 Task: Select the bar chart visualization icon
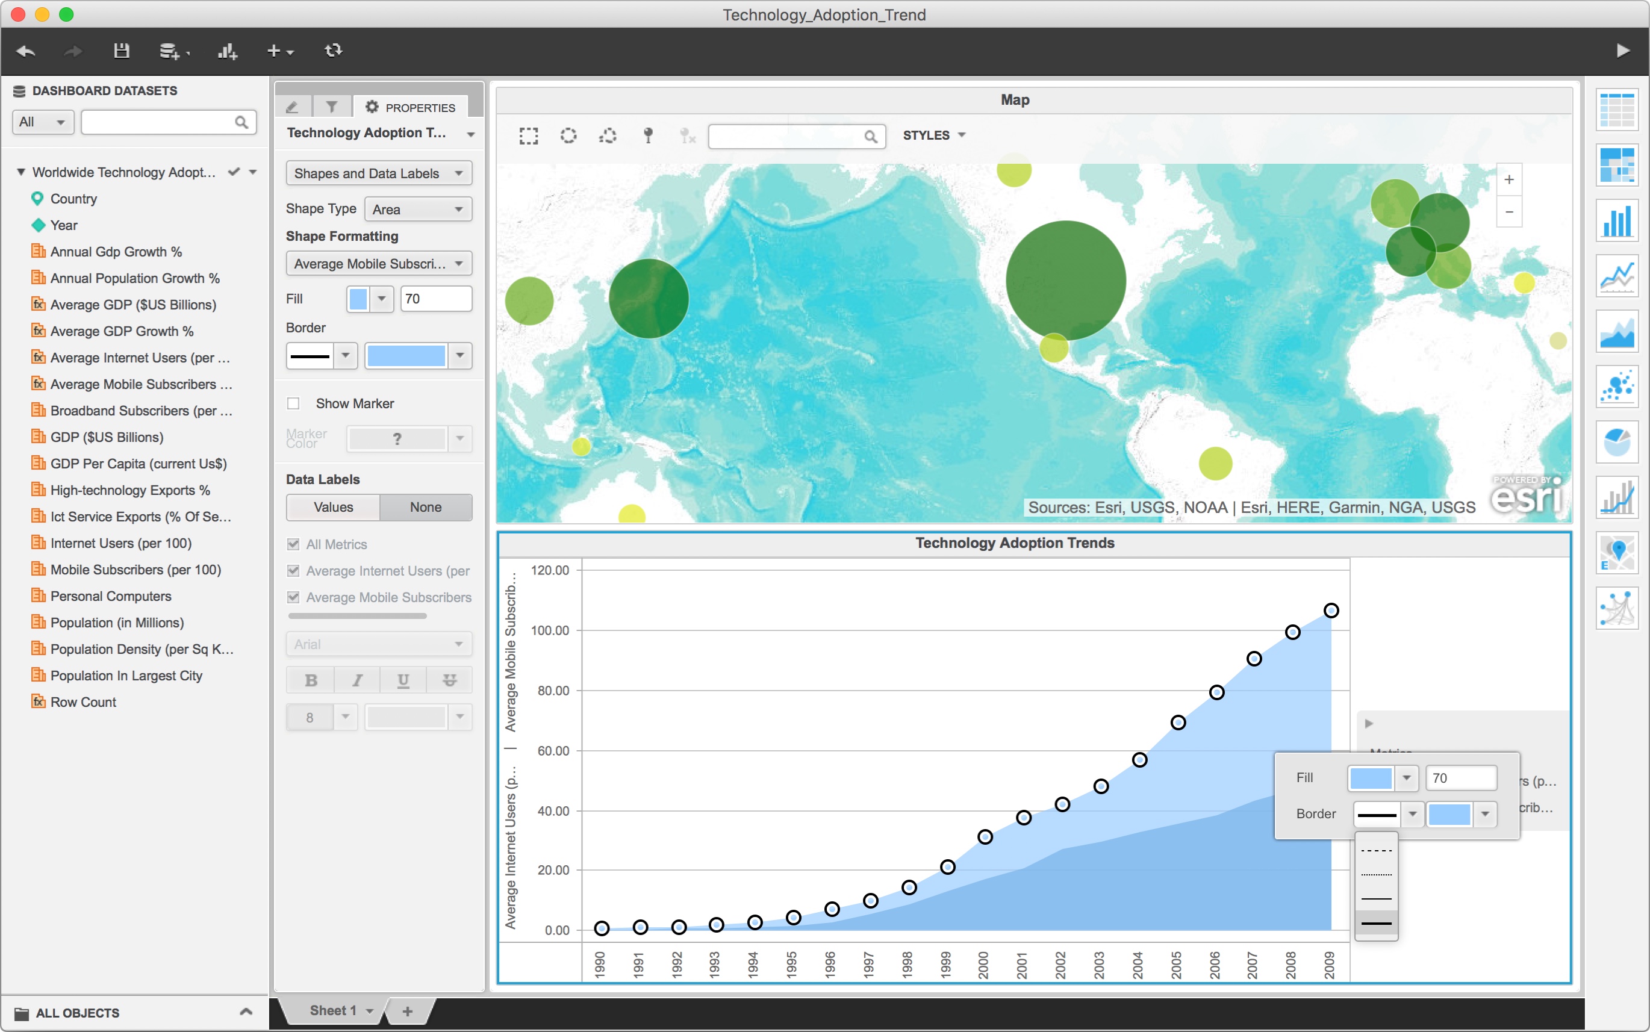coord(1616,220)
